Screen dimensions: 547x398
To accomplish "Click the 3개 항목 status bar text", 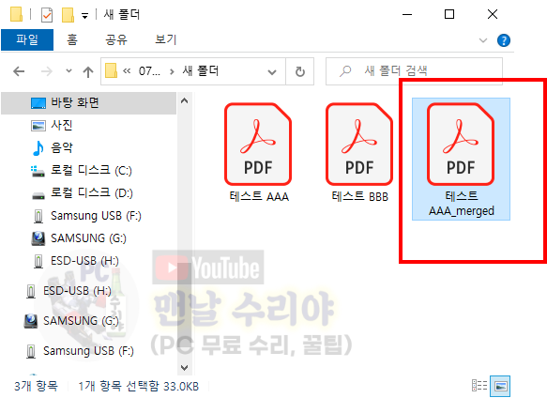I will 36,386.
